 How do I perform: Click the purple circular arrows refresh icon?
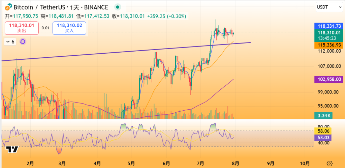pyautogui.click(x=23, y=41)
